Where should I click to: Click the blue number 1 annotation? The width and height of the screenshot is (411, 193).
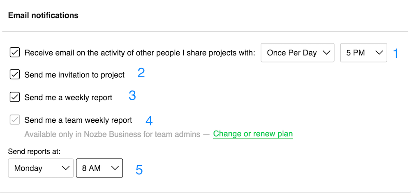click(x=395, y=53)
